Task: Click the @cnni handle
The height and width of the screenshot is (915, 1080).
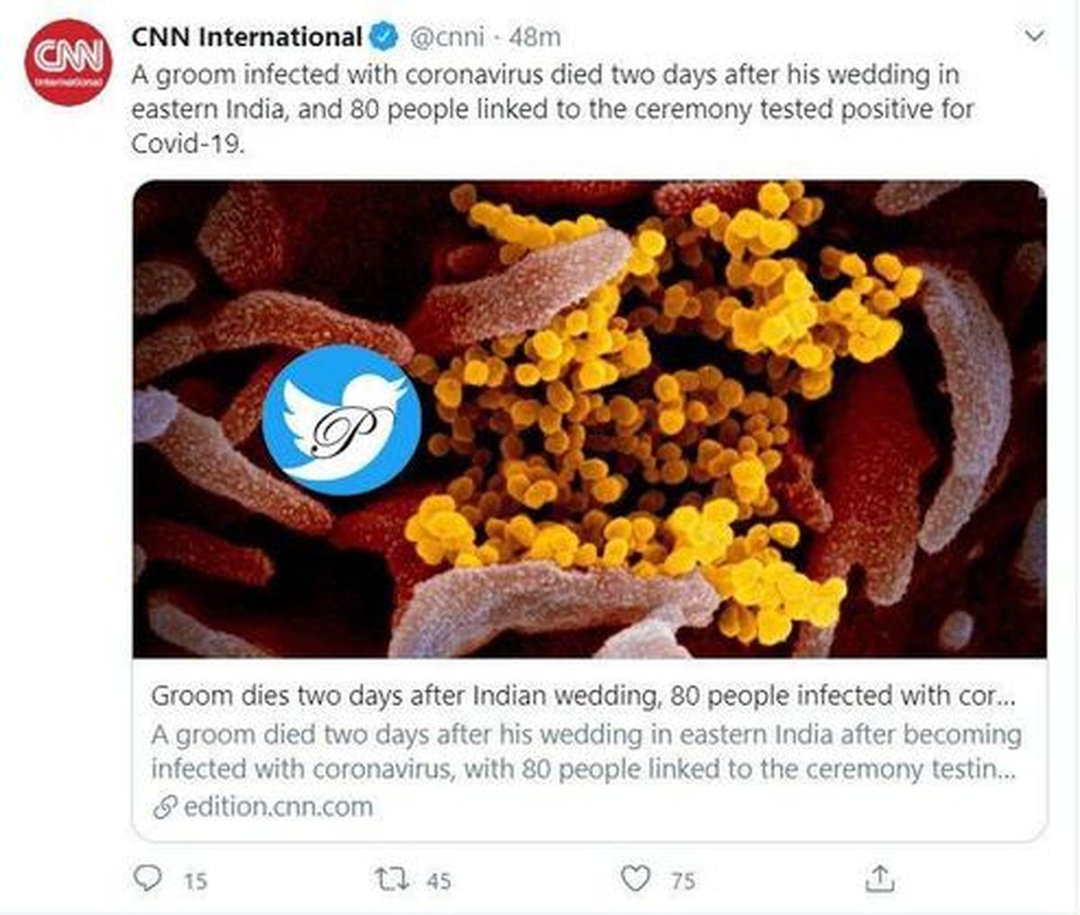Action: tap(447, 37)
